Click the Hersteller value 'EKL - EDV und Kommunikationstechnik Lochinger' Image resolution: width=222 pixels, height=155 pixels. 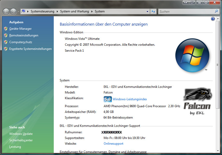click(x=138, y=87)
